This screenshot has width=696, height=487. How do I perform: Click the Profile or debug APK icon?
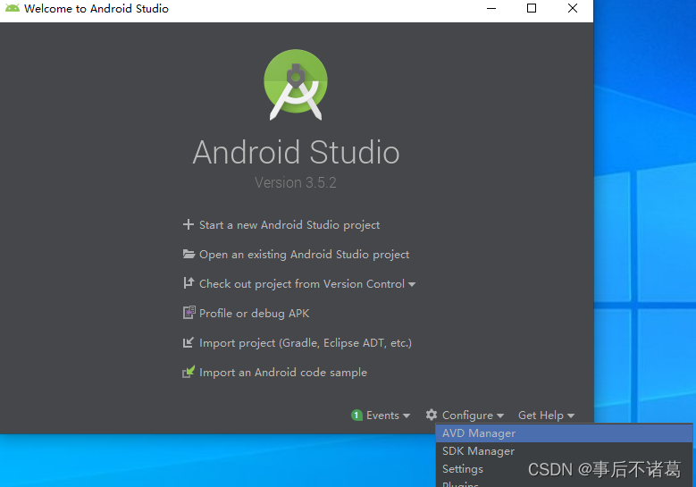tap(189, 313)
